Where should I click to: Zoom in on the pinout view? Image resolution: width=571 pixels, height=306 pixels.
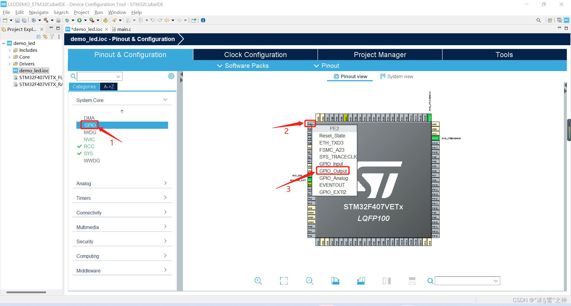258,281
